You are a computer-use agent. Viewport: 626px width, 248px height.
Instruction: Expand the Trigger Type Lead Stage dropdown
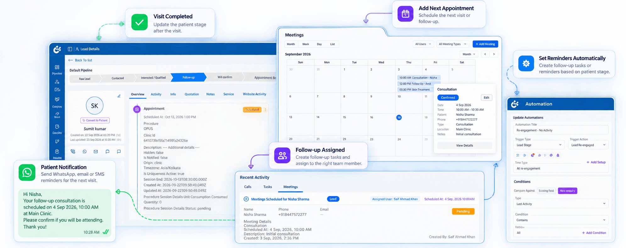(539, 145)
